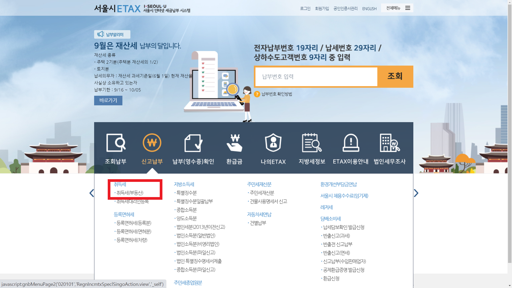This screenshot has height=288, width=512.
Task: Select 취득세(부동산) menu item
Action: coord(130,193)
